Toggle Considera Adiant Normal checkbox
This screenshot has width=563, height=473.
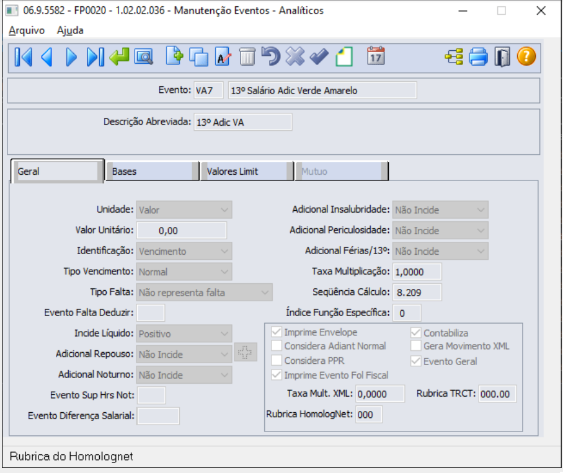[x=277, y=346]
